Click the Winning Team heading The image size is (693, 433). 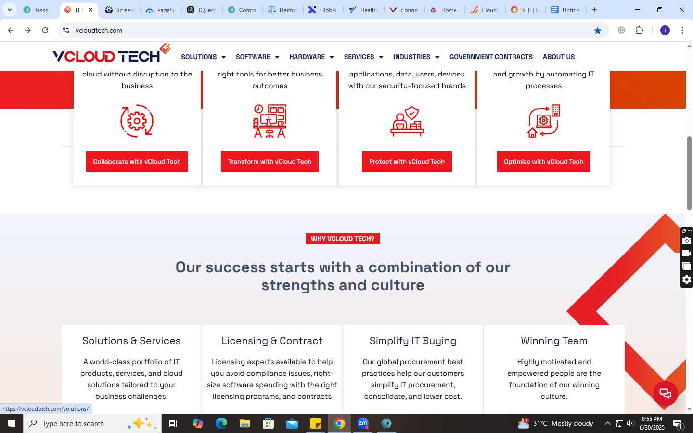coord(554,341)
